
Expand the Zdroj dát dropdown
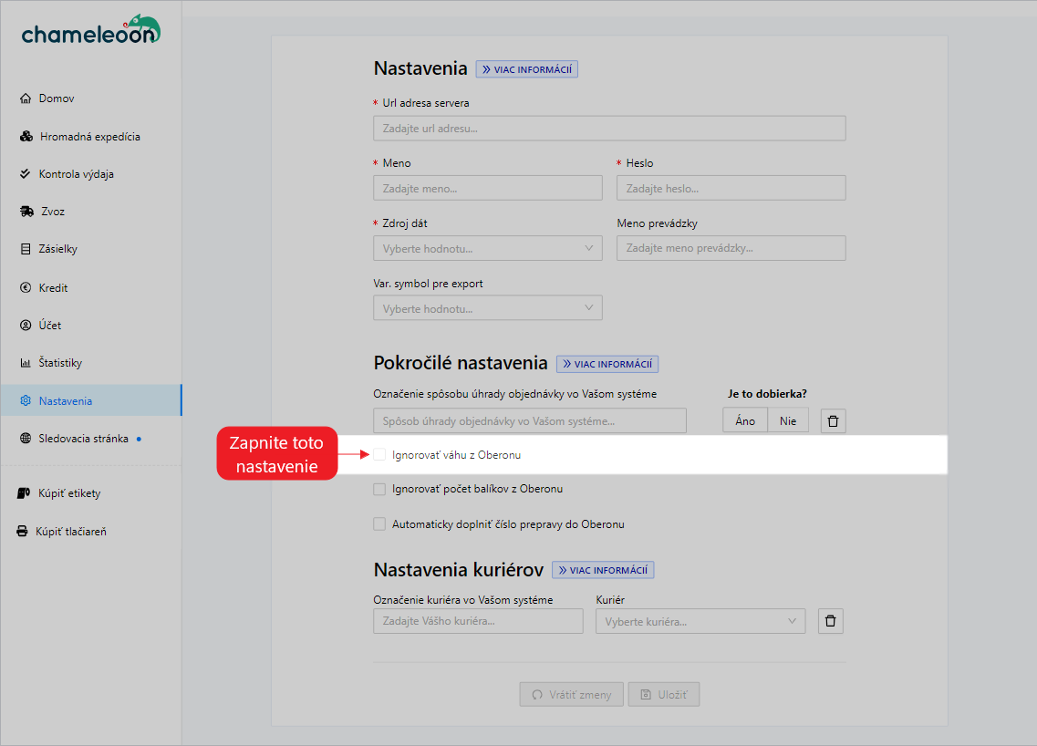tap(487, 248)
